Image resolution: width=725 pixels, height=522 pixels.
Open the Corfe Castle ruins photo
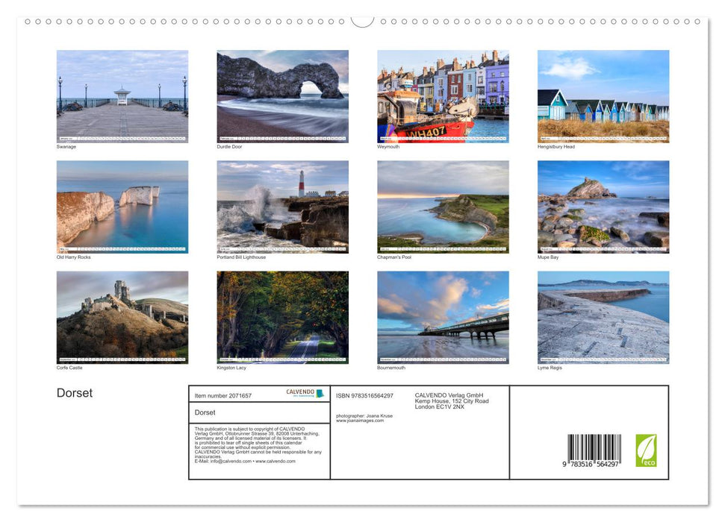tap(122, 318)
